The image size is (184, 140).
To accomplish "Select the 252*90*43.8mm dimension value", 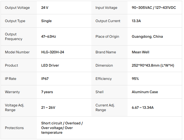I will point(153,65).
